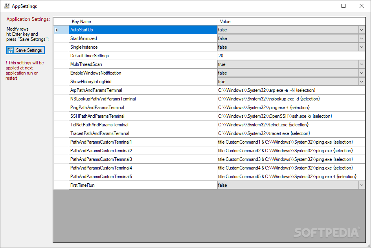Select the ShowHistoryInLogGrid key name cell

point(143,82)
